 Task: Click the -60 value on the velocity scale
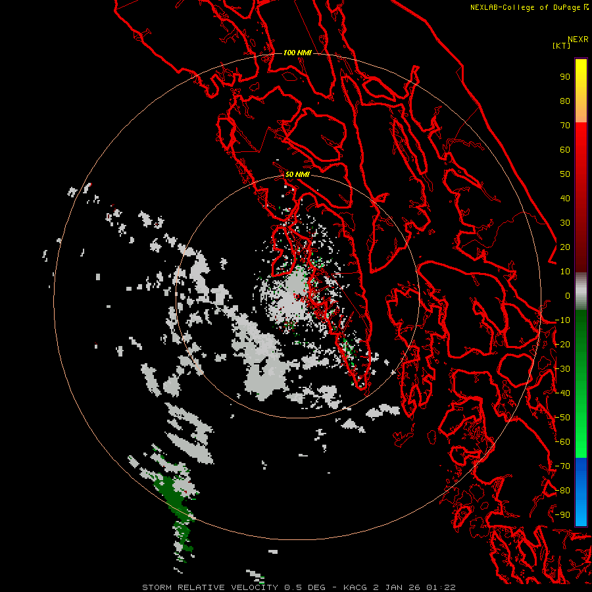(x=562, y=442)
